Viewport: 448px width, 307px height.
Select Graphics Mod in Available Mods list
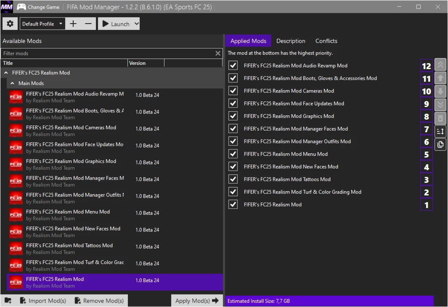pyautogui.click(x=114, y=165)
